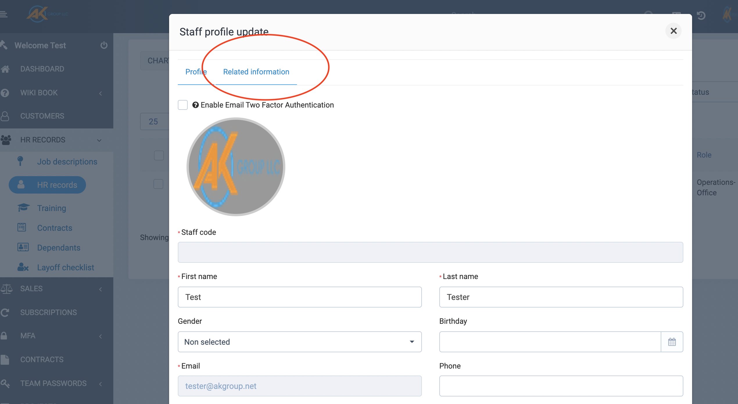
Task: Click the Staff code input field
Action: coord(430,252)
